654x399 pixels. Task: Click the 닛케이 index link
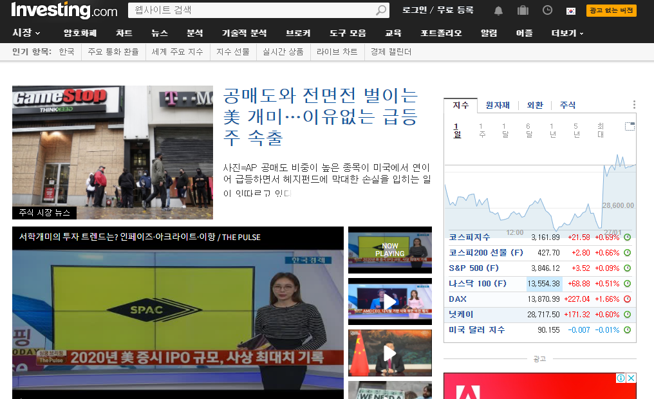tap(461, 314)
